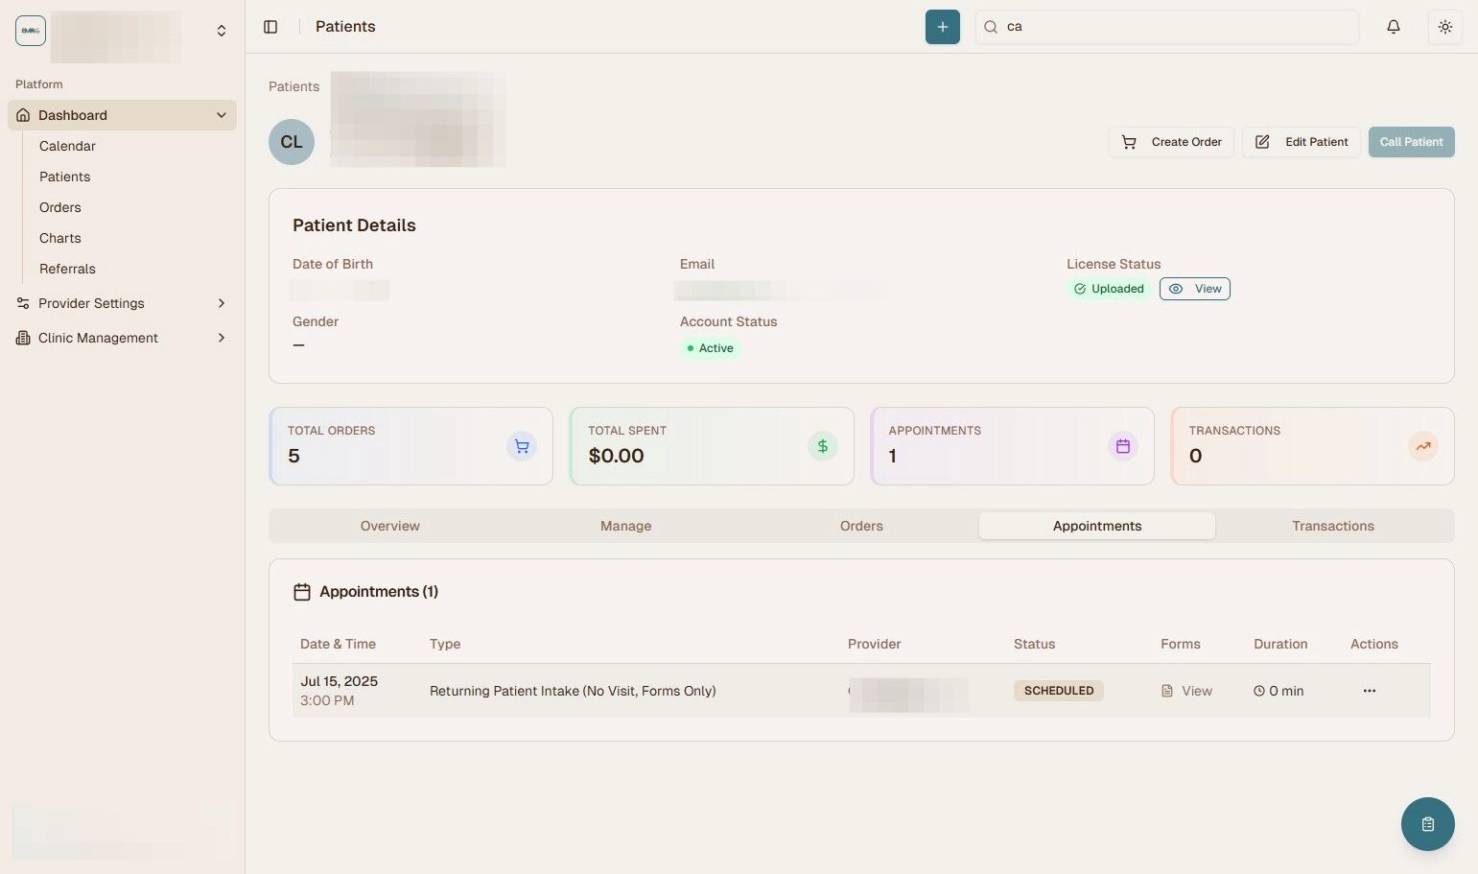Screen dimensions: 1478x874
Task: Click the Total Orders value 5
Action: [x=293, y=456]
